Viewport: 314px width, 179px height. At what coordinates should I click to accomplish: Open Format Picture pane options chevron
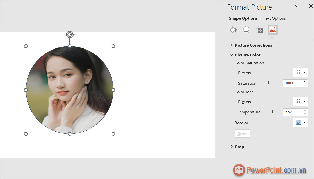297,6
